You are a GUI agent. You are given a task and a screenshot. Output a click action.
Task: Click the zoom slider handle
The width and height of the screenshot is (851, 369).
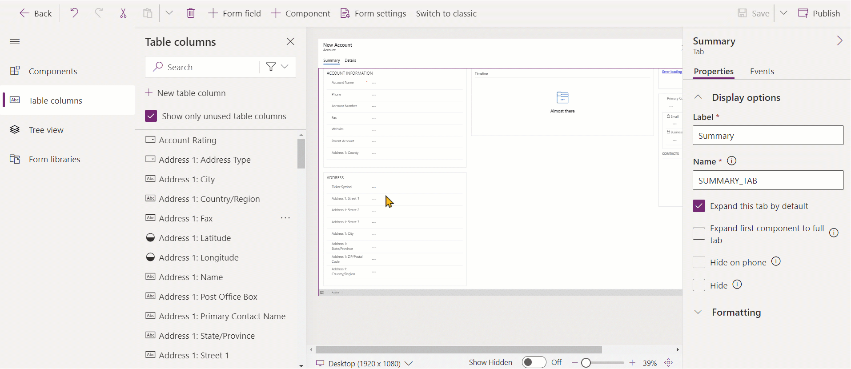pos(586,363)
